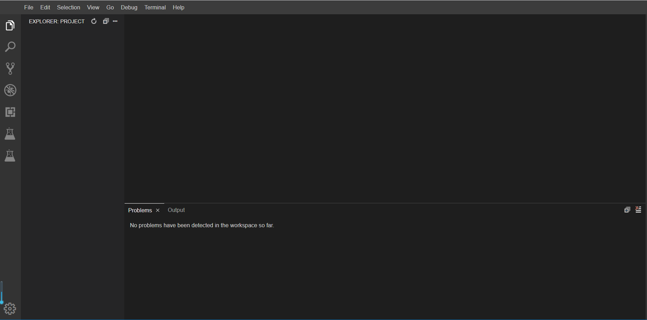647x320 pixels.
Task: Open the Git source control view
Action: coord(10,68)
